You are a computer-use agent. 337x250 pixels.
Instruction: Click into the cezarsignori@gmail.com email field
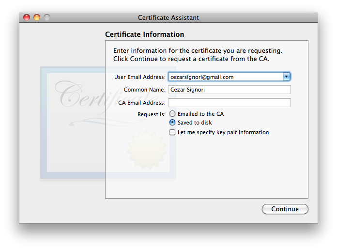click(x=225, y=77)
